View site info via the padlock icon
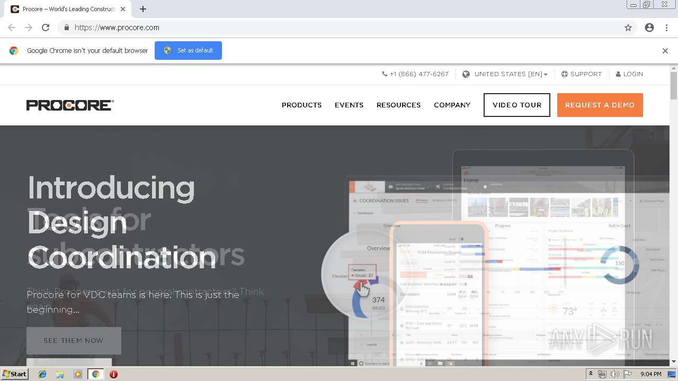 point(66,28)
